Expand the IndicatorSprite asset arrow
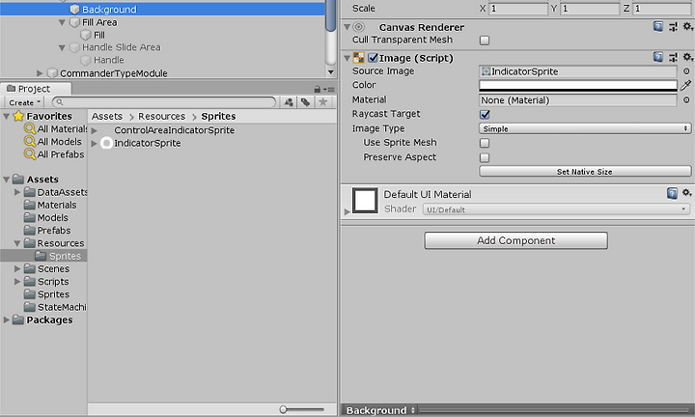 94,143
